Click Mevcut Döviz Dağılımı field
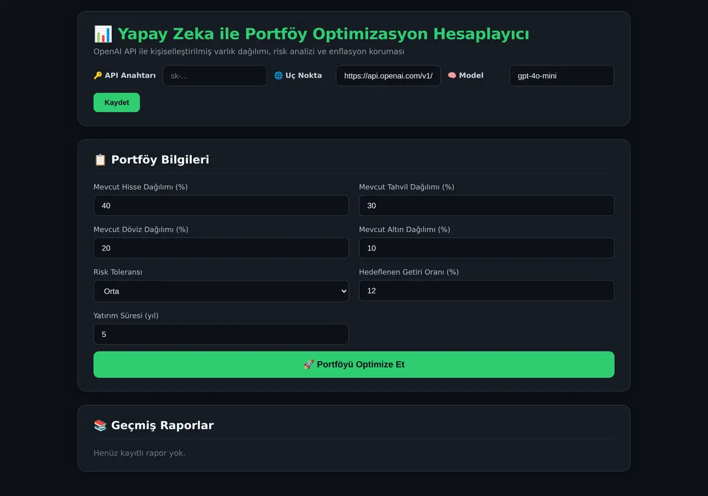The width and height of the screenshot is (708, 496). click(x=221, y=248)
